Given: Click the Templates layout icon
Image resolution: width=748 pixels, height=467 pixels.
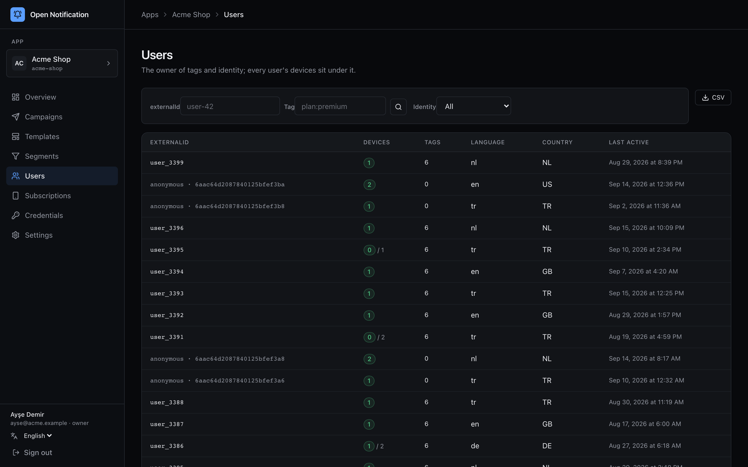Looking at the screenshot, I should [x=16, y=136].
